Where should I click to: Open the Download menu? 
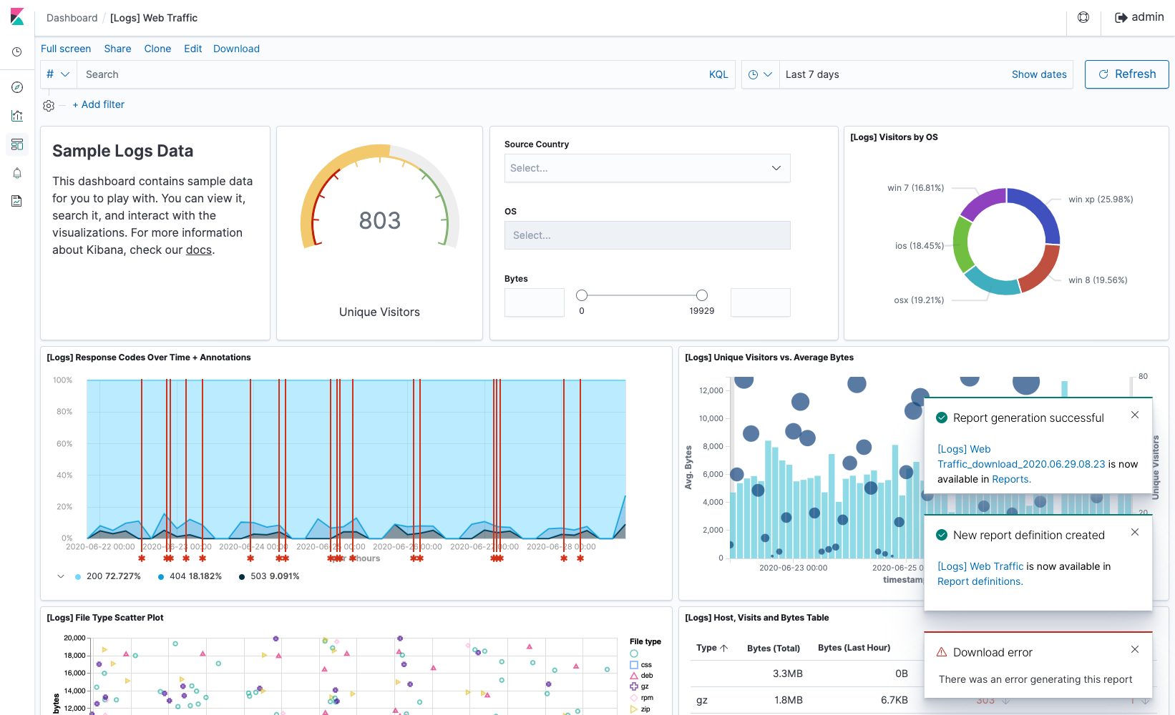236,49
